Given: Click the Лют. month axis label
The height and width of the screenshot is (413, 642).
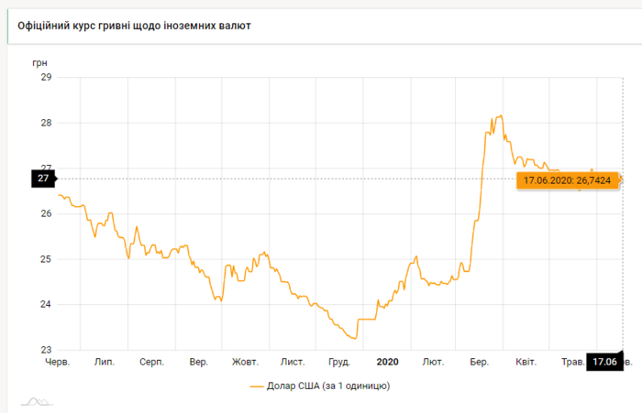Looking at the screenshot, I should (x=433, y=362).
